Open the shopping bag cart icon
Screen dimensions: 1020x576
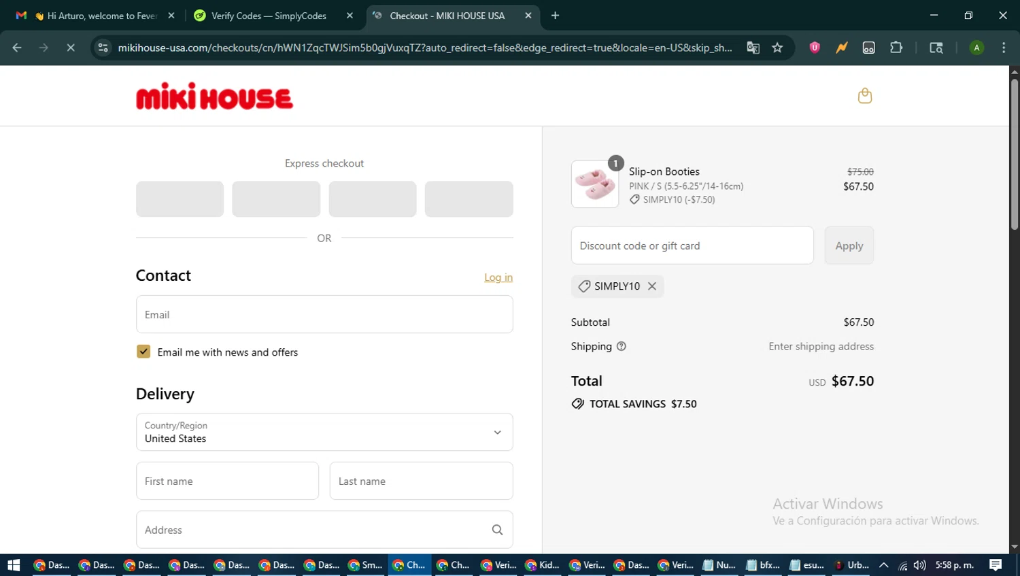point(865,96)
